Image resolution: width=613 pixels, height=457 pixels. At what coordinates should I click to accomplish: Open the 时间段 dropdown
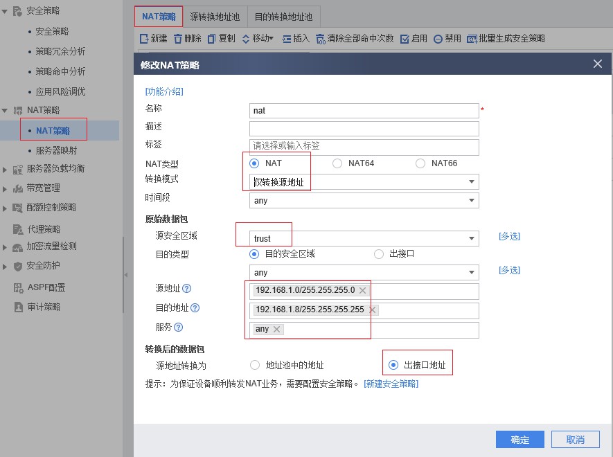click(364, 200)
